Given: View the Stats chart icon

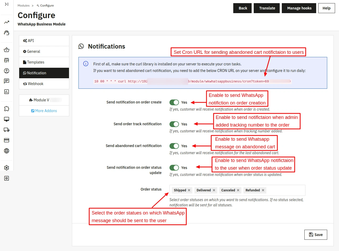Looking at the screenshot, I should click(7, 92).
